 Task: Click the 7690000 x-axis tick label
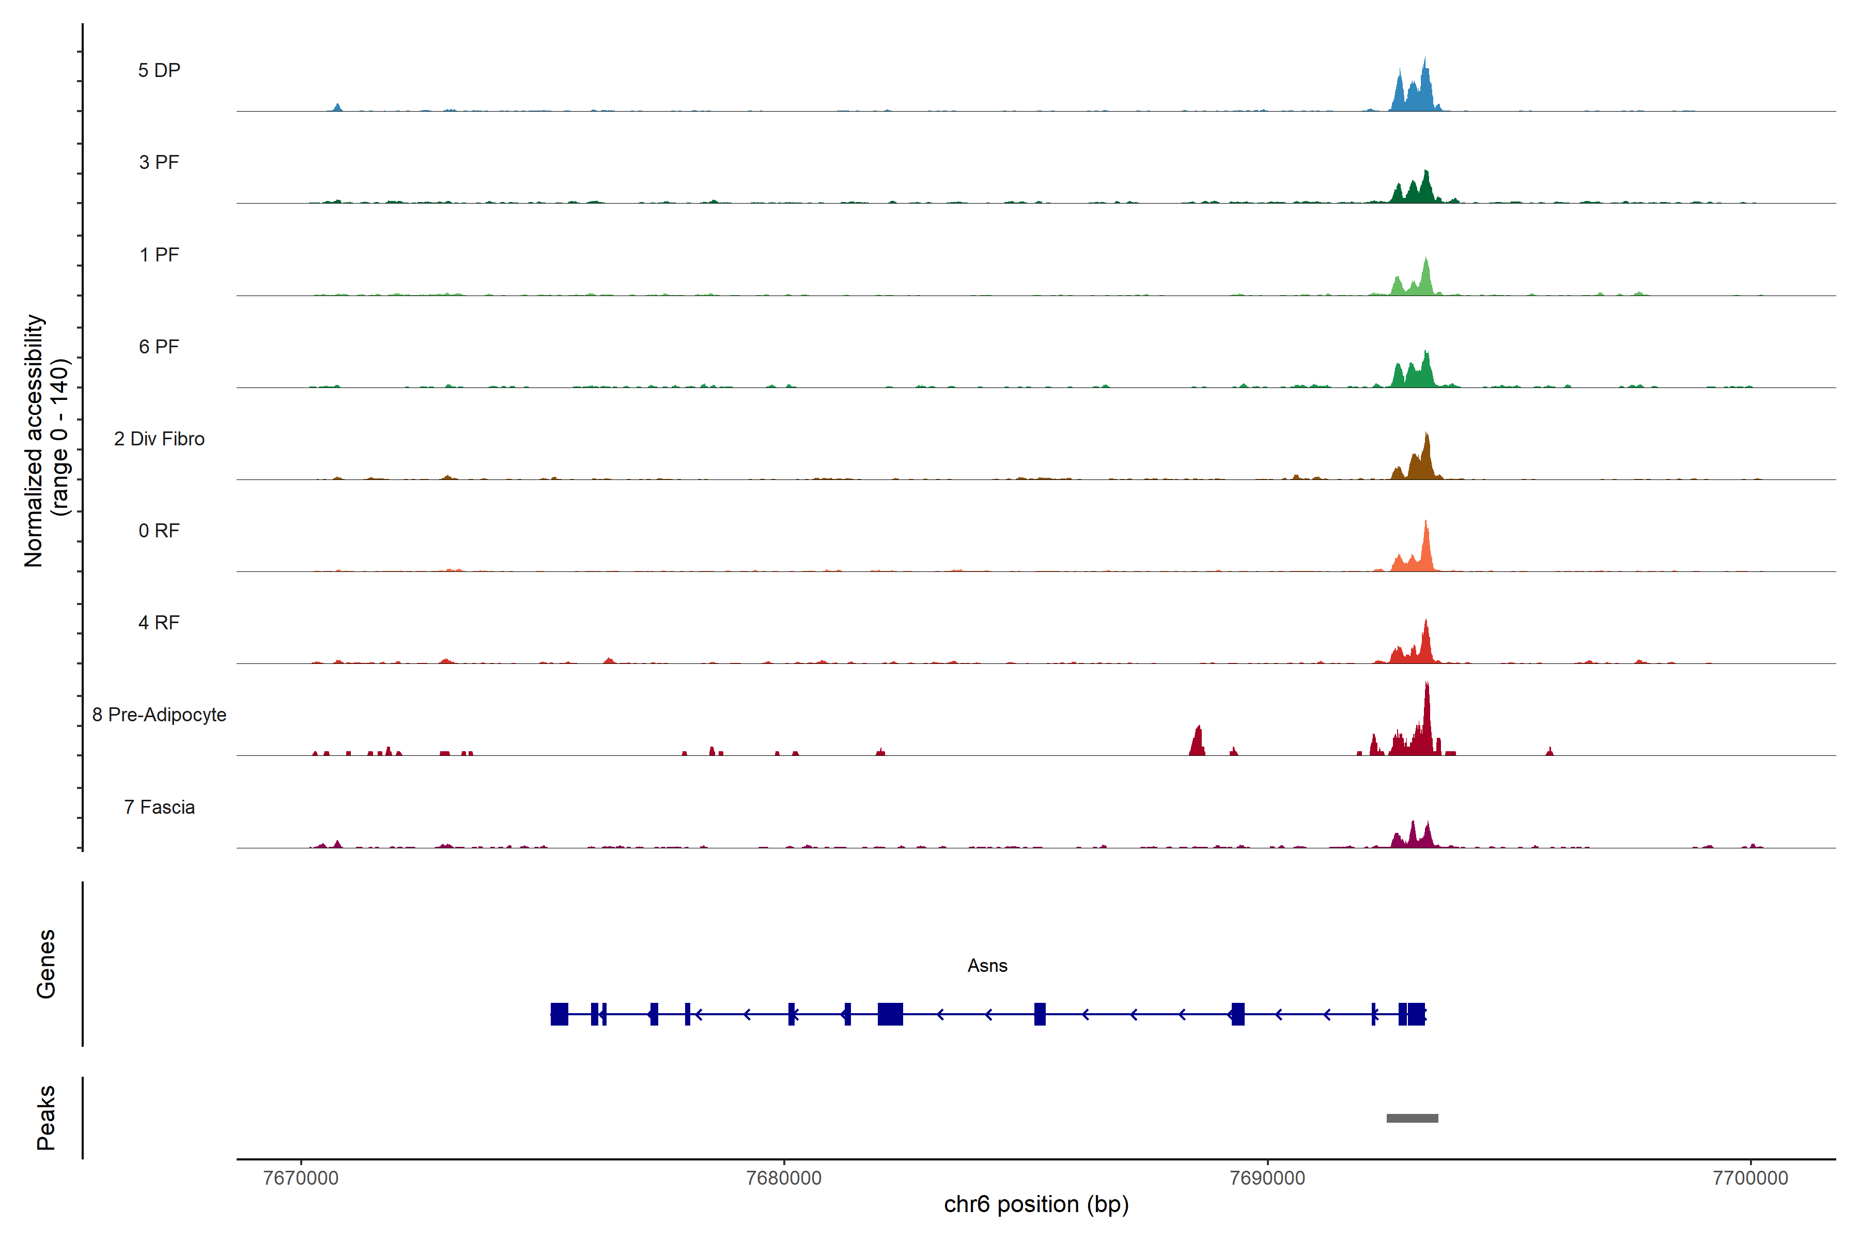click(x=1268, y=1177)
